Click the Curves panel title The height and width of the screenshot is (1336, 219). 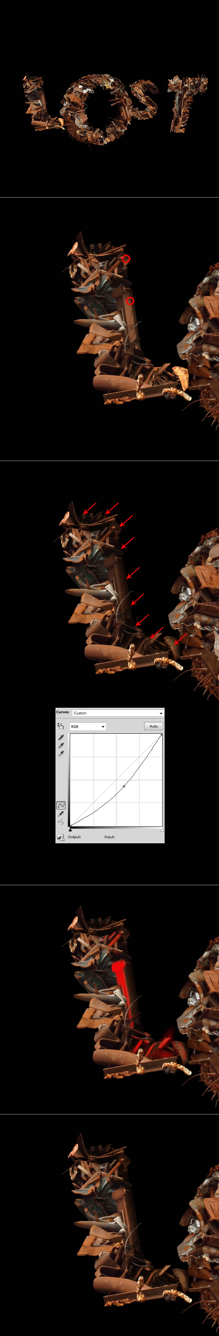pyautogui.click(x=62, y=712)
